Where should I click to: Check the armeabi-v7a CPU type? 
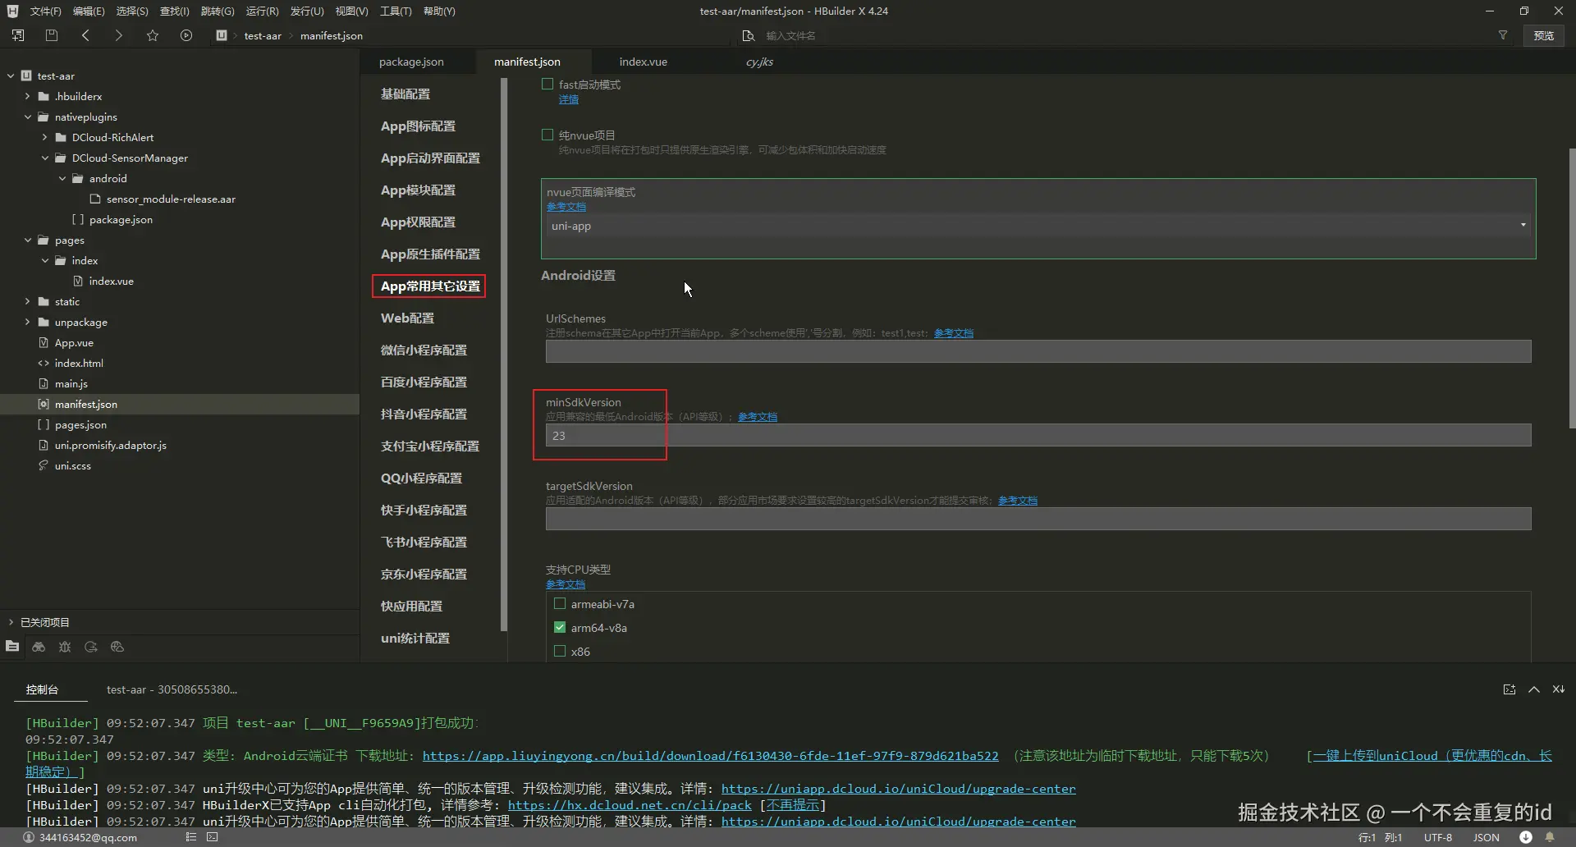[560, 603]
